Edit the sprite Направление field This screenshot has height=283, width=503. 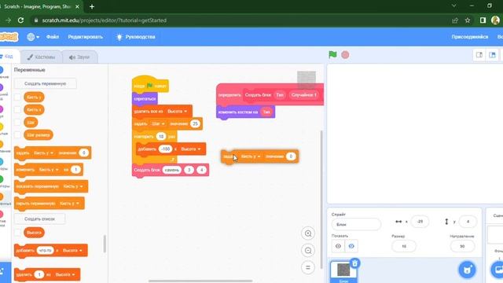[462, 246]
